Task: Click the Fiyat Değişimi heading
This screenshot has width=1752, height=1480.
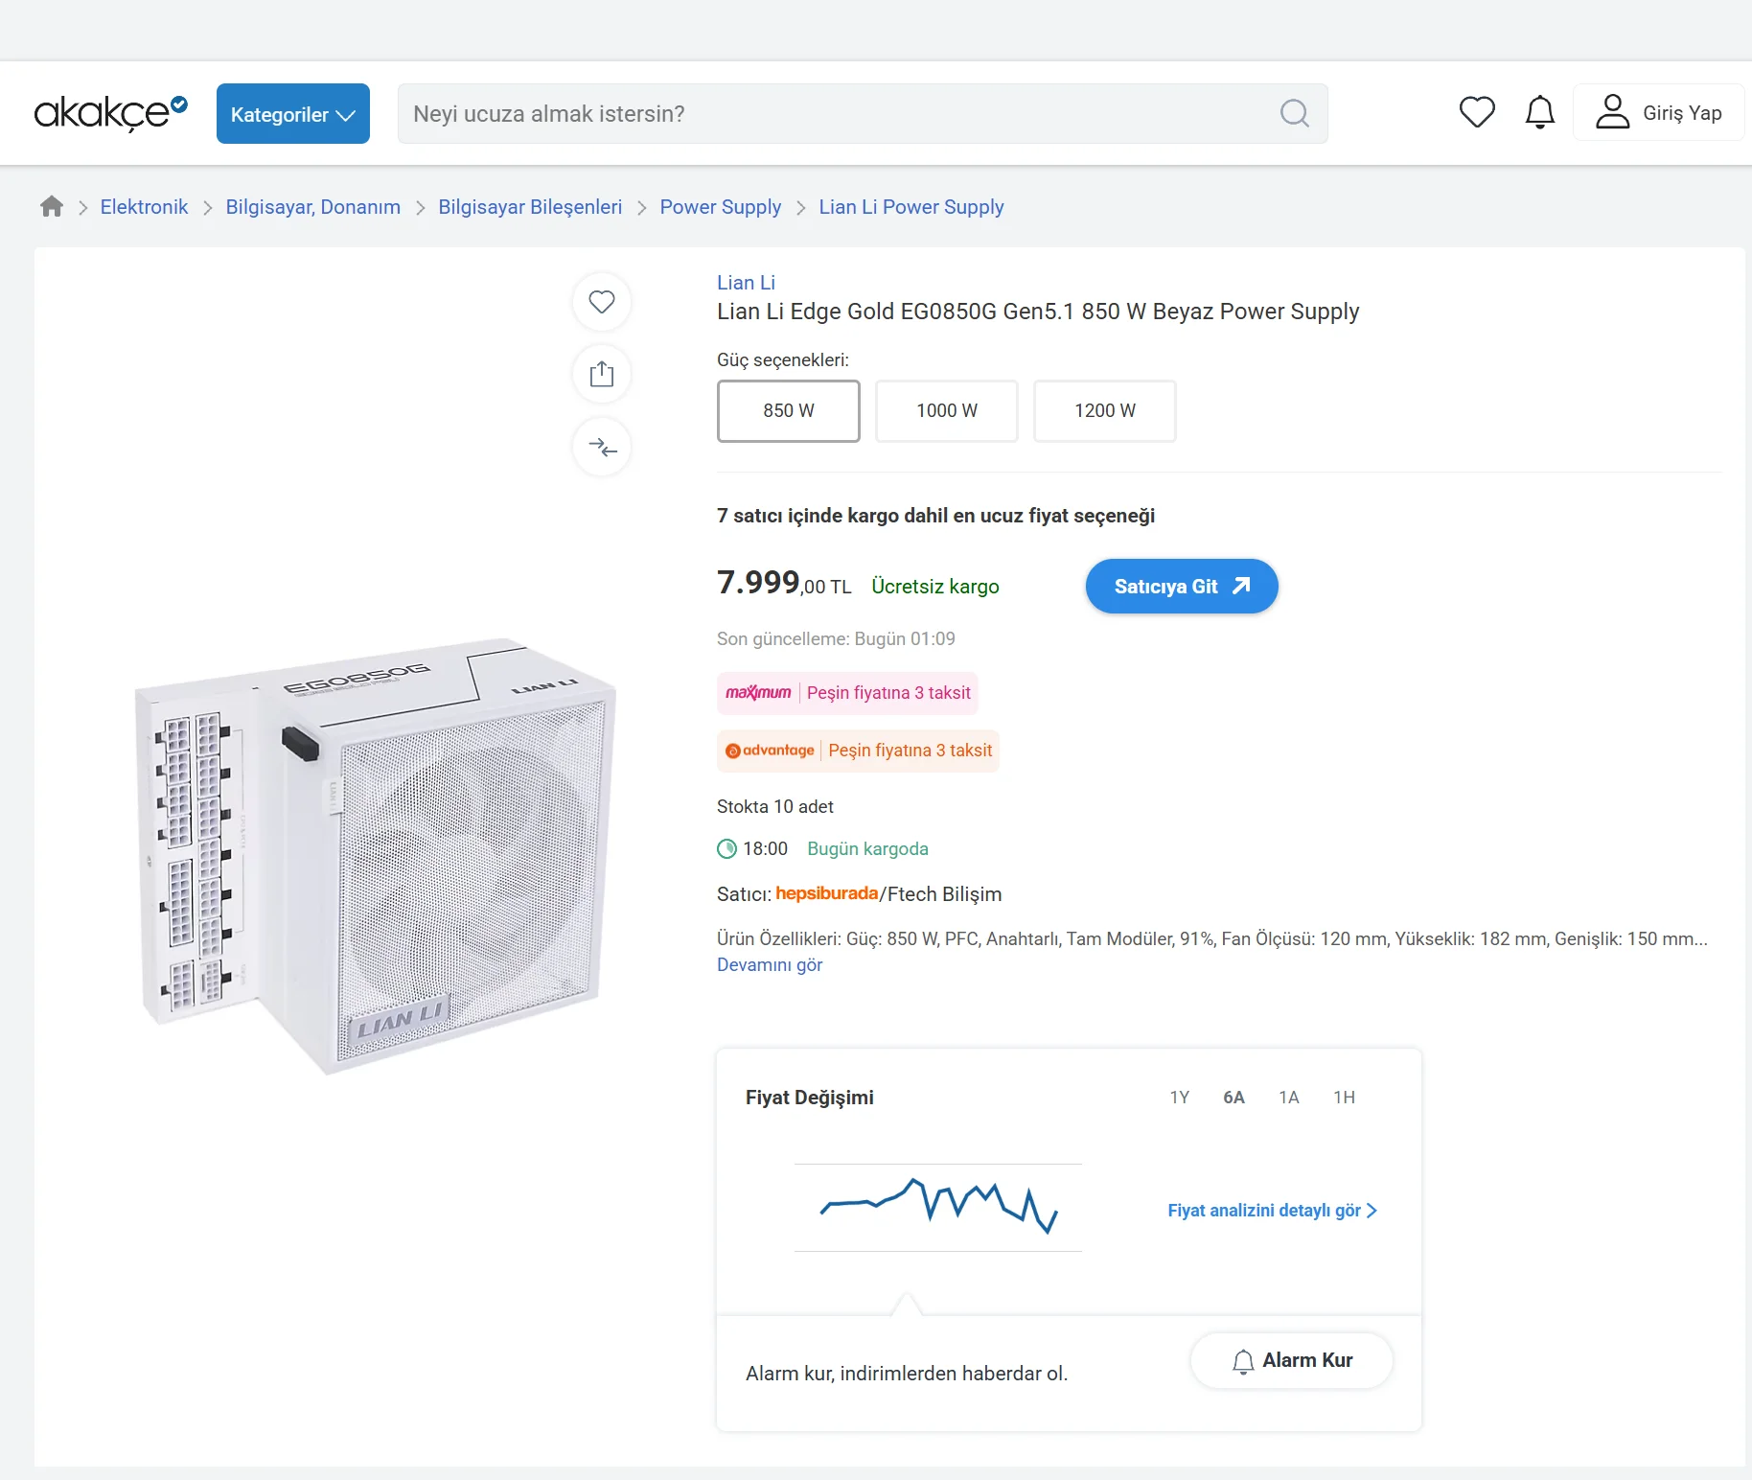Action: tap(810, 1098)
